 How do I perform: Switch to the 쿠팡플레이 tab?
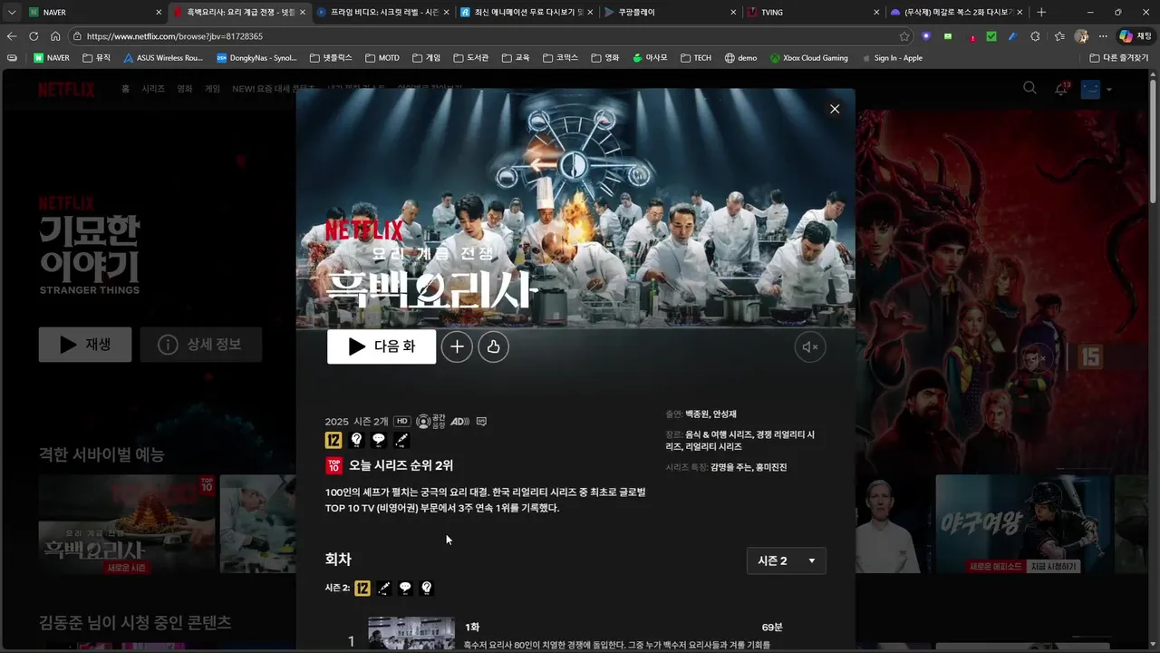pyautogui.click(x=672, y=13)
